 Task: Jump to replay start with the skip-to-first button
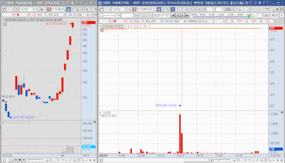pyautogui.click(x=173, y=15)
